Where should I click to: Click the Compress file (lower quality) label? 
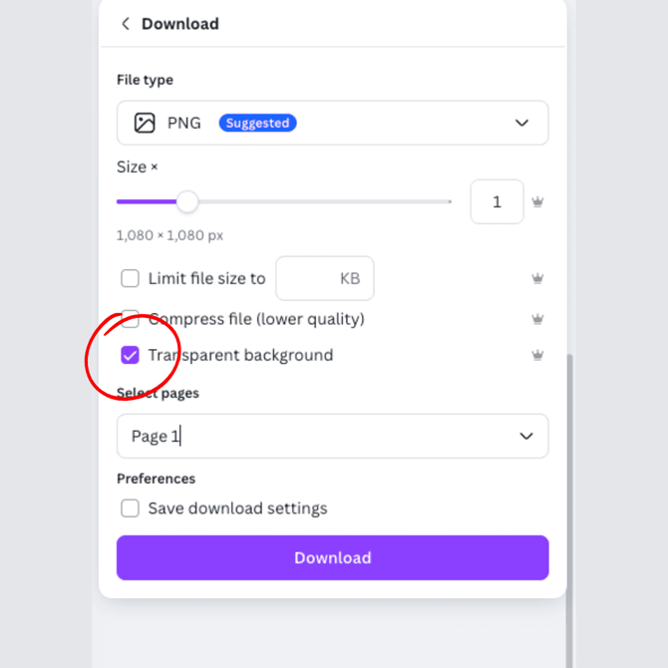256,319
